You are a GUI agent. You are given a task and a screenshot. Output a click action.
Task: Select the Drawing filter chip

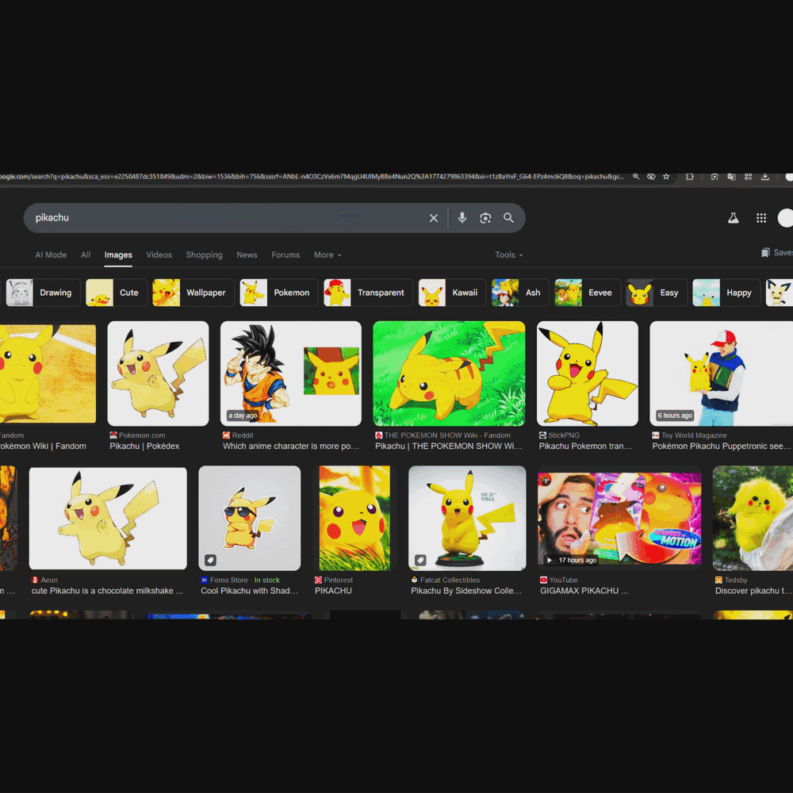(43, 293)
